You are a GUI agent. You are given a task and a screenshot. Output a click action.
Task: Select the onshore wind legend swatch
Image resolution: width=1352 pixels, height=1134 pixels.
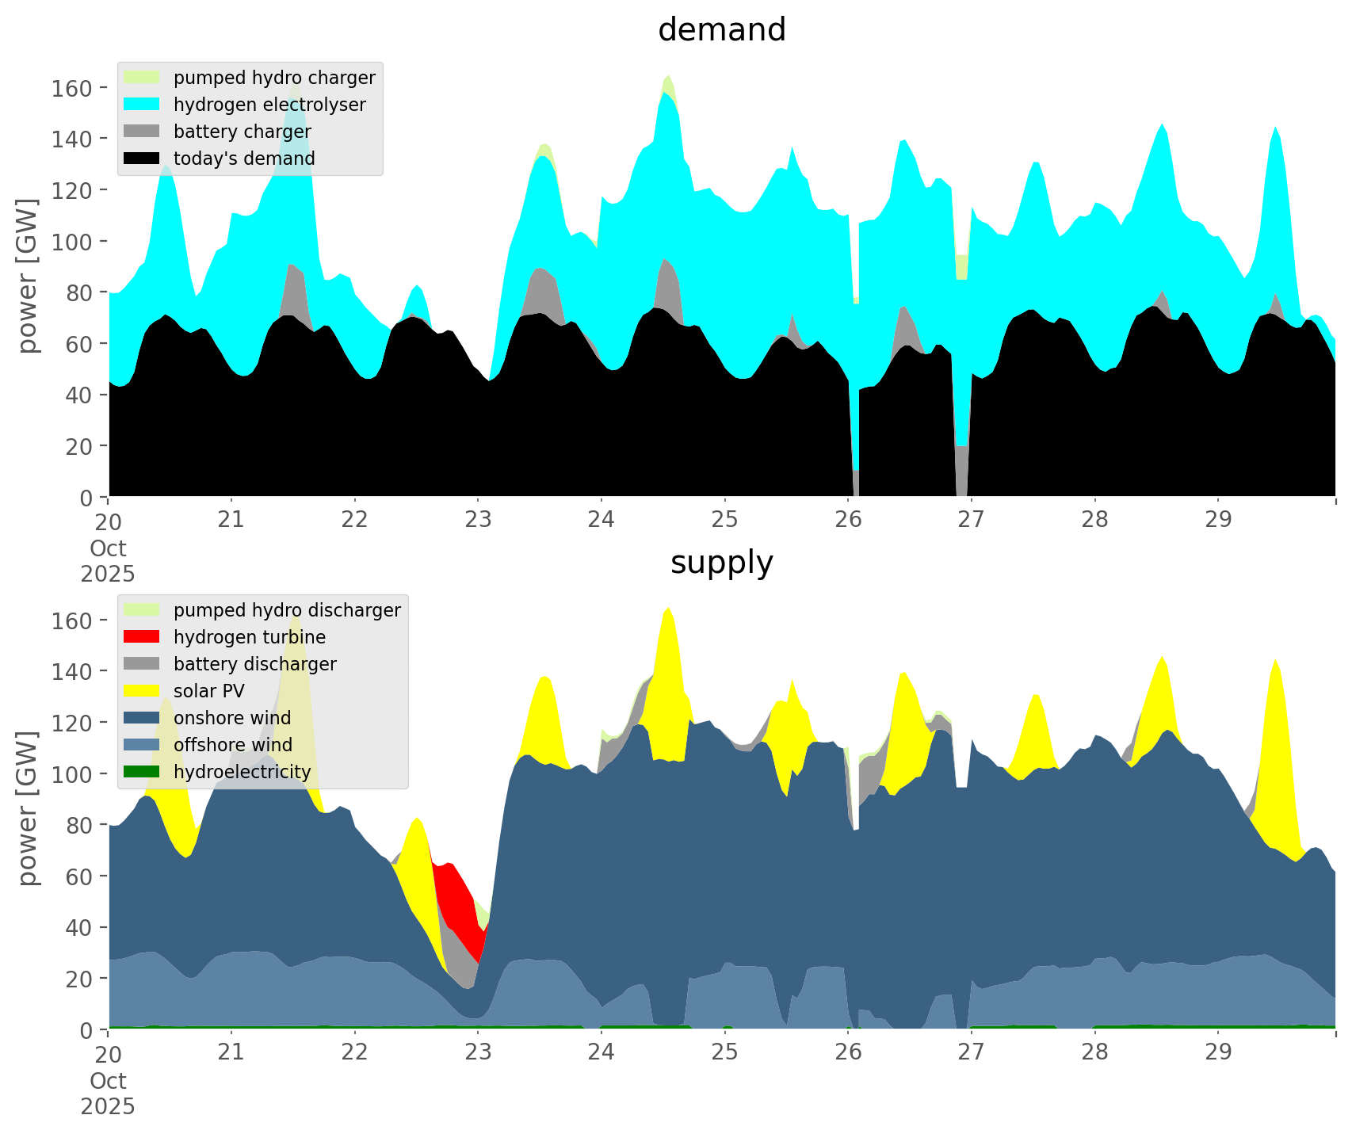(142, 718)
